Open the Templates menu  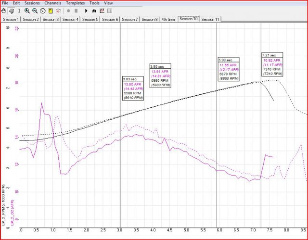[x=75, y=3]
